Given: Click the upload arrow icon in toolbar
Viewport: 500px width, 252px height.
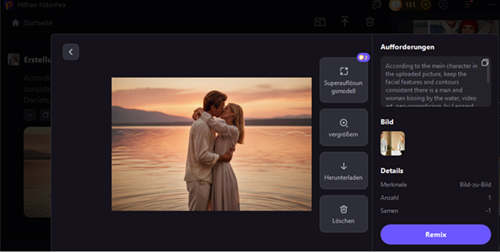Looking at the screenshot, I should coord(344,22).
